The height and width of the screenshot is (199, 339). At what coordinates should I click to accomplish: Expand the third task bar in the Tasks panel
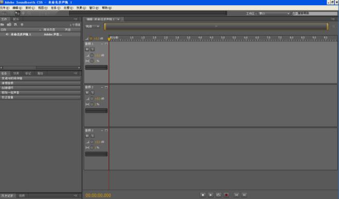tap(40, 88)
